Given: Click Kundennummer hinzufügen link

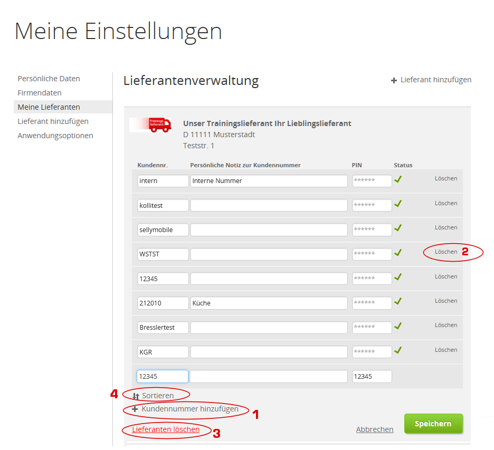Looking at the screenshot, I should (190, 409).
